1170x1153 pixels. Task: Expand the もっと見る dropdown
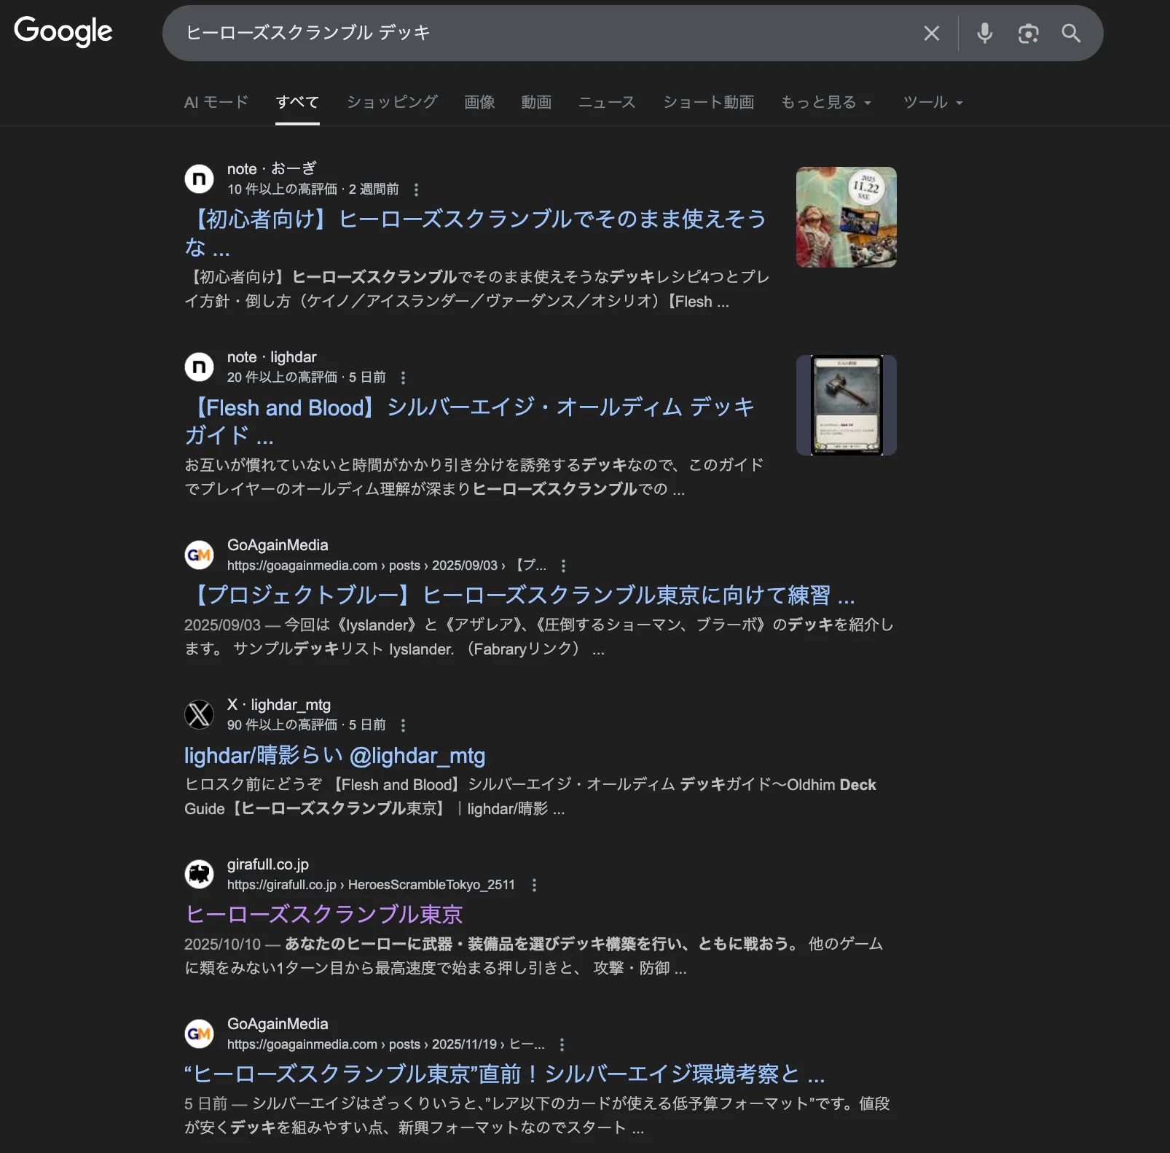tap(826, 102)
